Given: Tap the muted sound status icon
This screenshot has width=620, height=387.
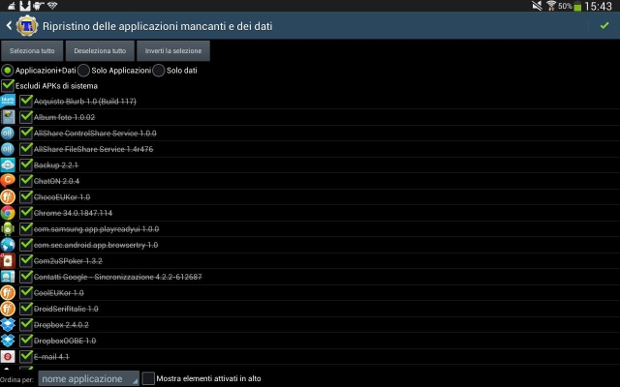Looking at the screenshot, I should [537, 6].
